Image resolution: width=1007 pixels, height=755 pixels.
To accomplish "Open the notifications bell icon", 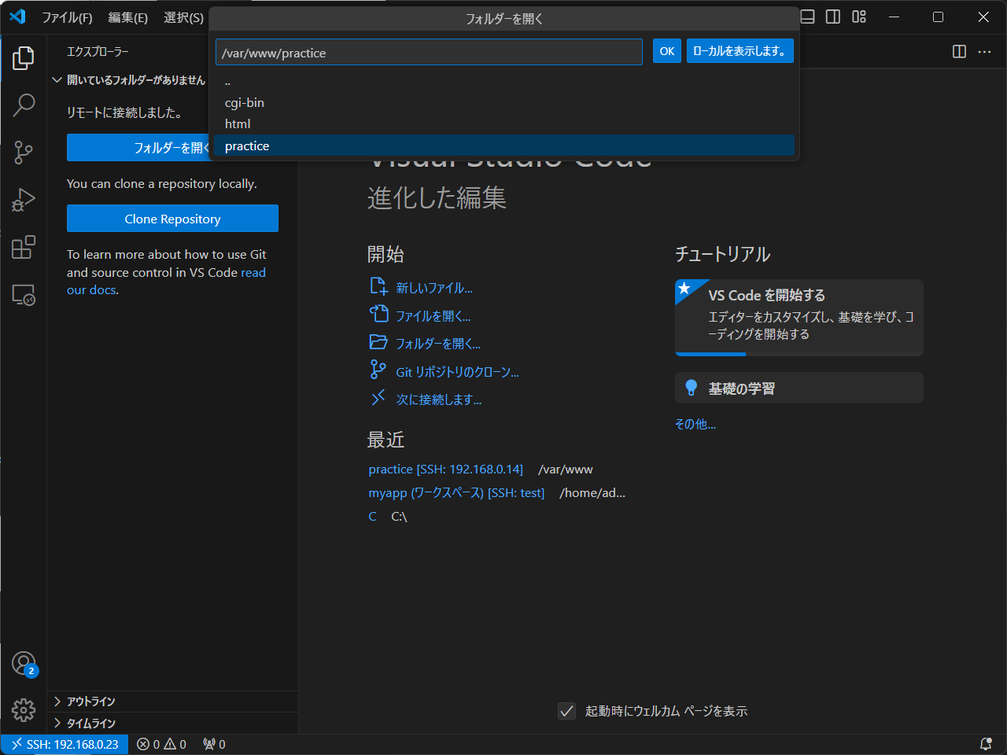I will coord(987,744).
